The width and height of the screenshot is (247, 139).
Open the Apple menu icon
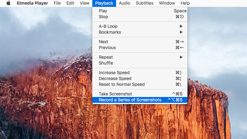click(9, 3)
